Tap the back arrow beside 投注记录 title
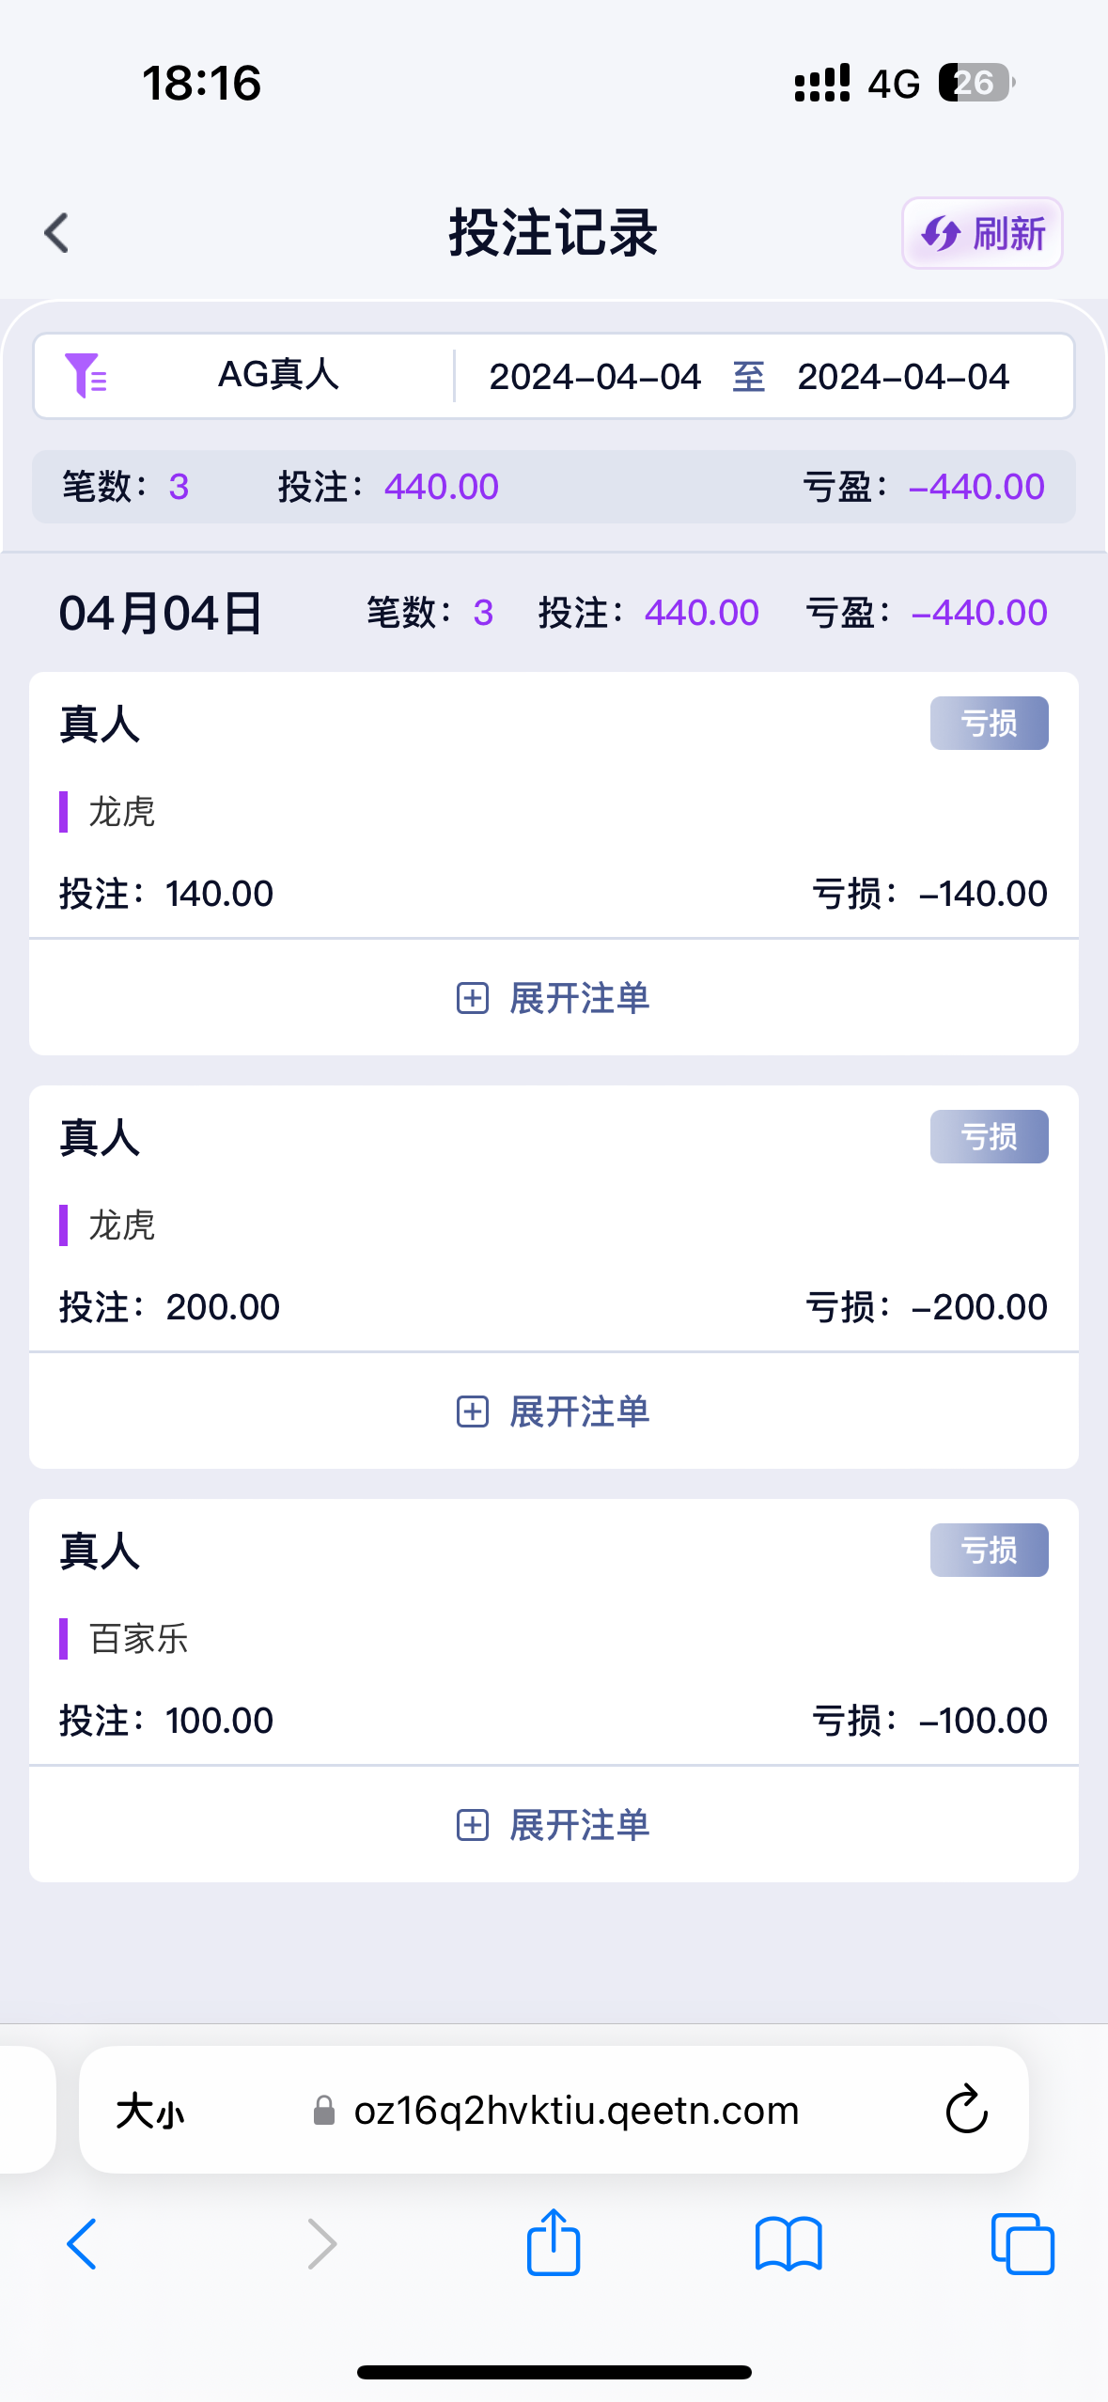Image resolution: width=1108 pixels, height=2402 pixels. tap(57, 233)
